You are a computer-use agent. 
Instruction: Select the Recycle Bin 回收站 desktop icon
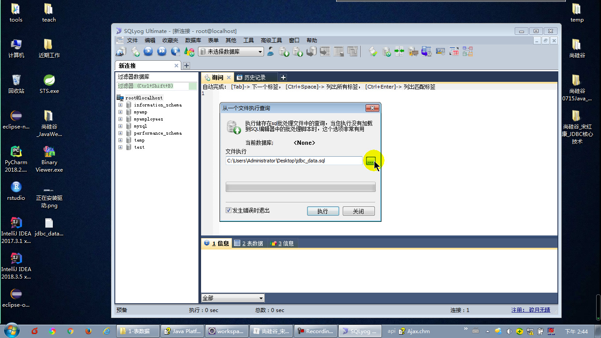pyautogui.click(x=16, y=84)
